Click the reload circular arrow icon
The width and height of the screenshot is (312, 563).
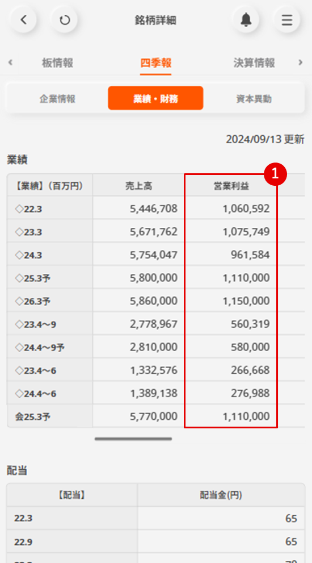coord(65,20)
